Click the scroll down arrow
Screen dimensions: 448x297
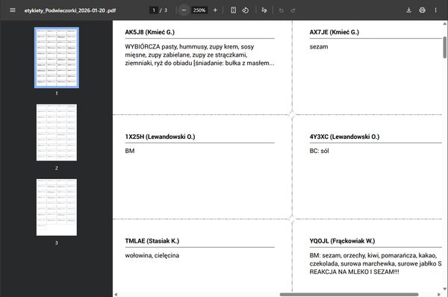[445, 289]
